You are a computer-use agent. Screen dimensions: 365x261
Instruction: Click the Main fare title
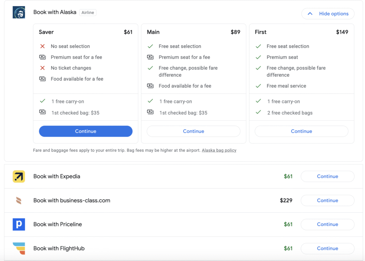[153, 32]
